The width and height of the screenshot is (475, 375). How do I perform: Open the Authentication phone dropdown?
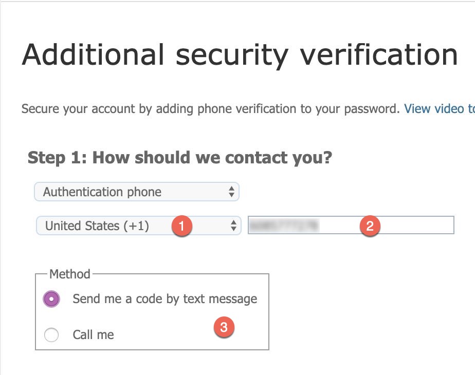(136, 192)
